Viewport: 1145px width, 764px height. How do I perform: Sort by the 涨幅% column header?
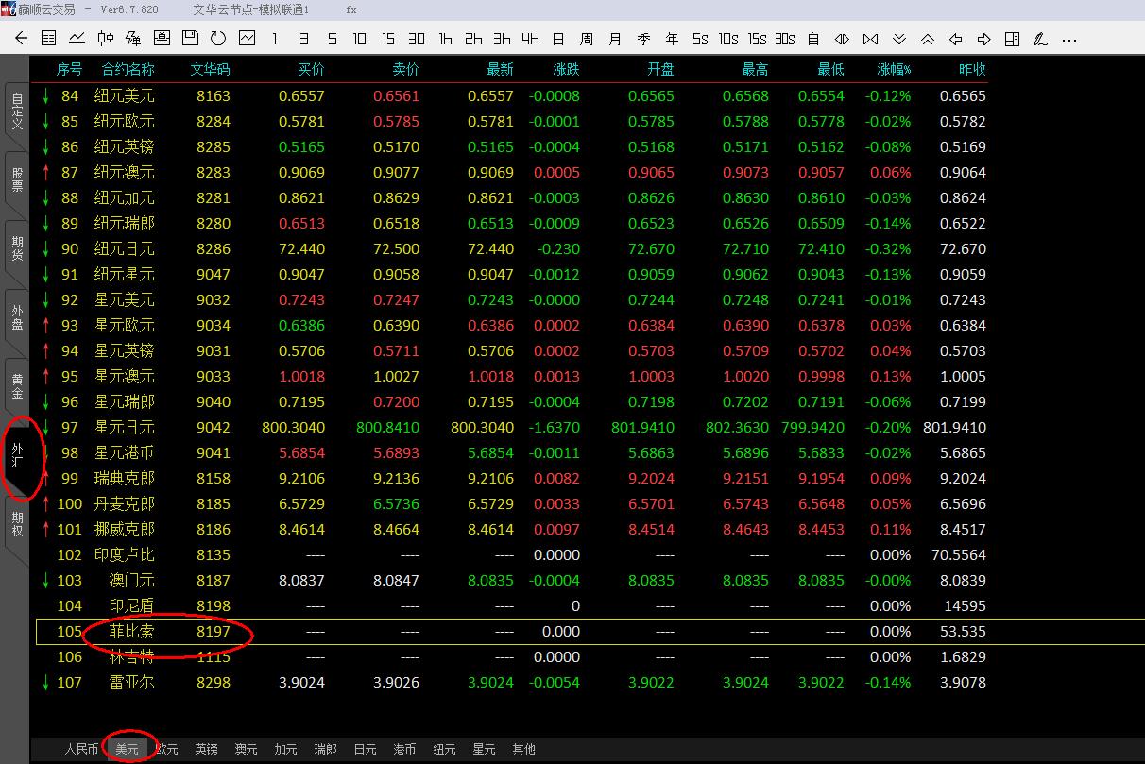coord(894,69)
